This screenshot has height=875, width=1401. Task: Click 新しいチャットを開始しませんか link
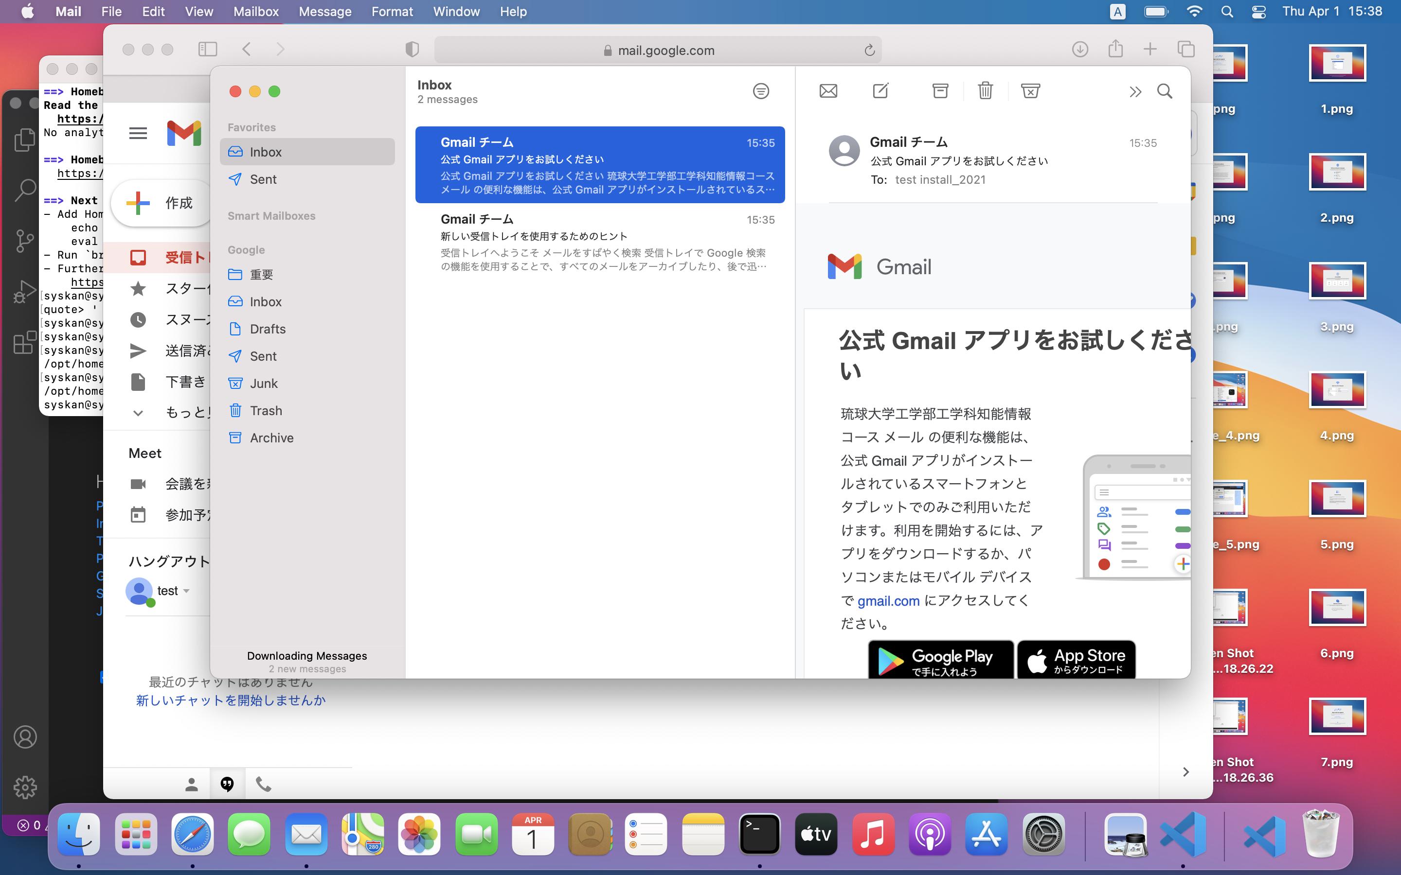[x=231, y=700]
